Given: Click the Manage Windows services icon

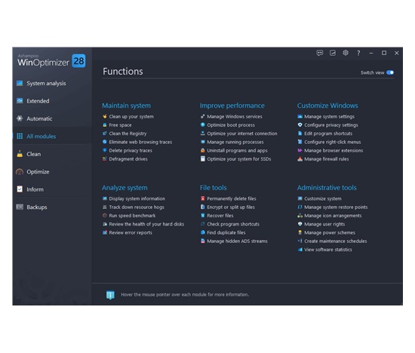Looking at the screenshot, I should (x=203, y=116).
